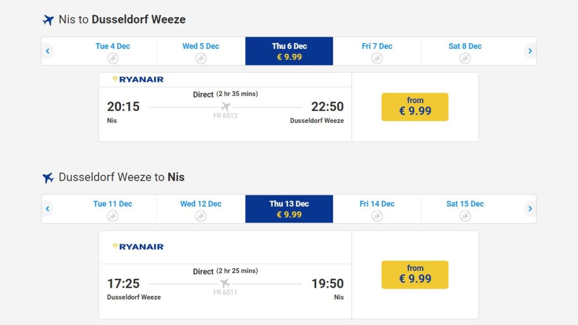Viewport: 578px width, 325px height.
Task: Show earlier outbound dates with left chevron
Action: click(48, 51)
